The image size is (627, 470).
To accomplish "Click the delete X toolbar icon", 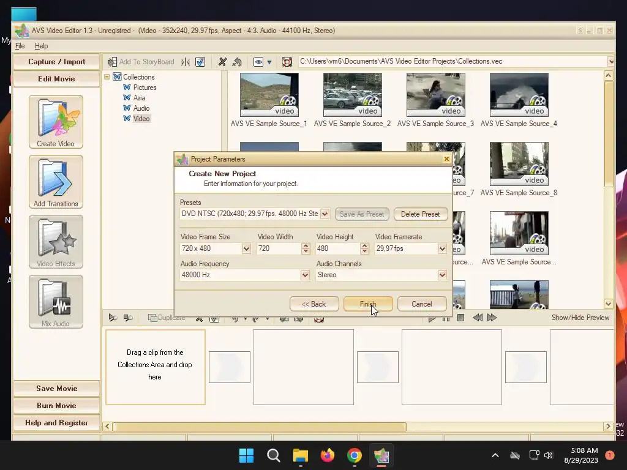I will [222, 62].
